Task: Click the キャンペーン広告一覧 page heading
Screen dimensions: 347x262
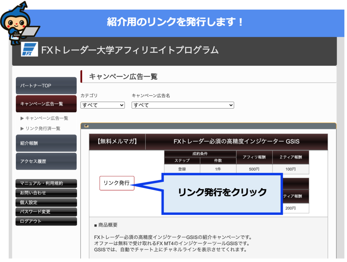Action: tap(123, 77)
